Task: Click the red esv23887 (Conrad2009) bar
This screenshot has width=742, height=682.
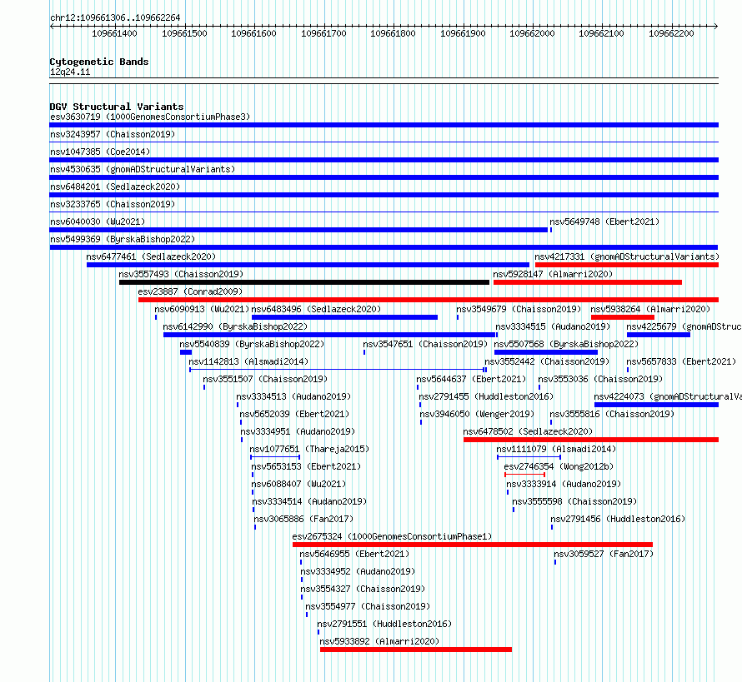Action: (x=429, y=300)
